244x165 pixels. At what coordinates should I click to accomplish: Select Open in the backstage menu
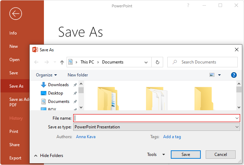15,60
